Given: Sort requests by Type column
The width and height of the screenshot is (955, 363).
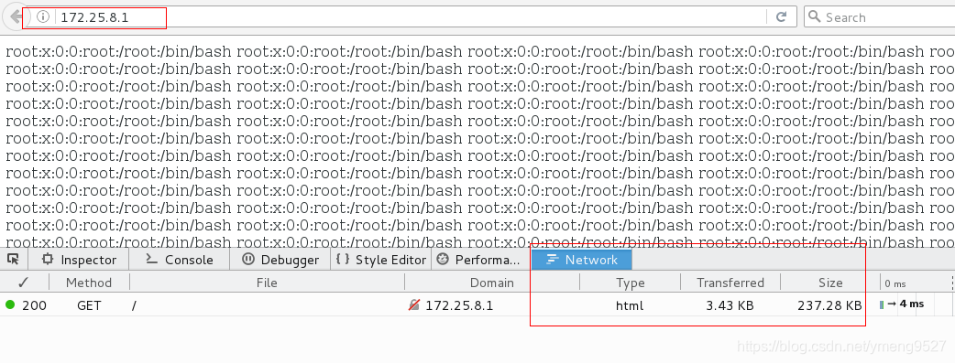Looking at the screenshot, I should tap(631, 283).
